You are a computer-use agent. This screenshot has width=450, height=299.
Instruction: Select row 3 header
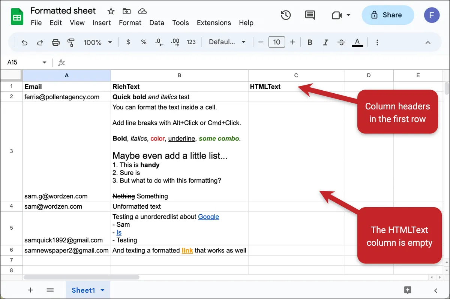(x=11, y=151)
